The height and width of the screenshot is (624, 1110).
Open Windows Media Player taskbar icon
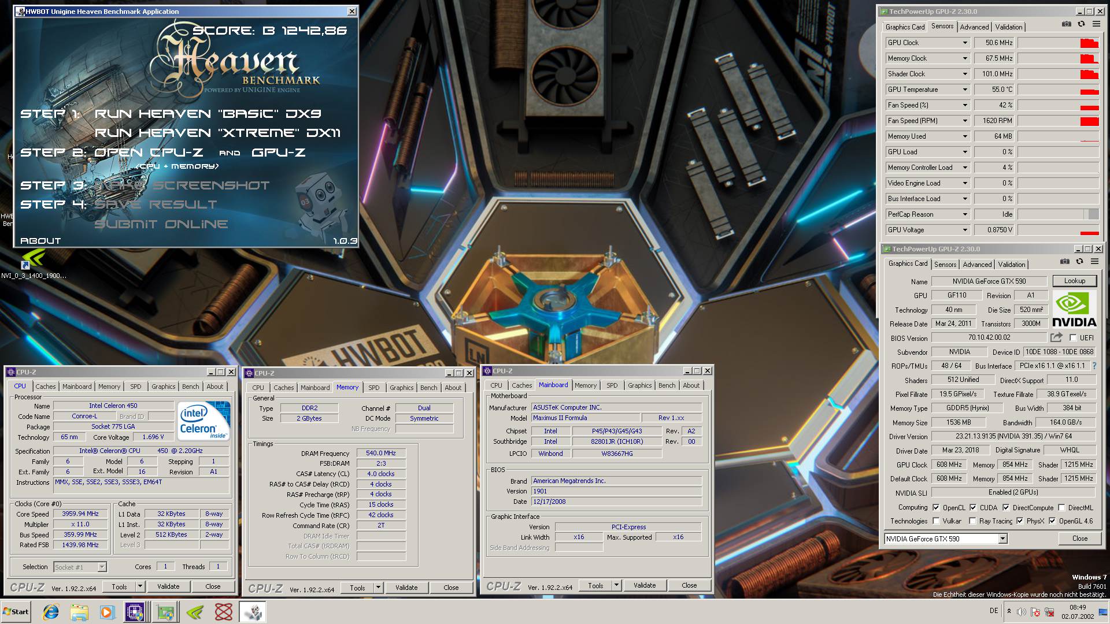pyautogui.click(x=107, y=612)
